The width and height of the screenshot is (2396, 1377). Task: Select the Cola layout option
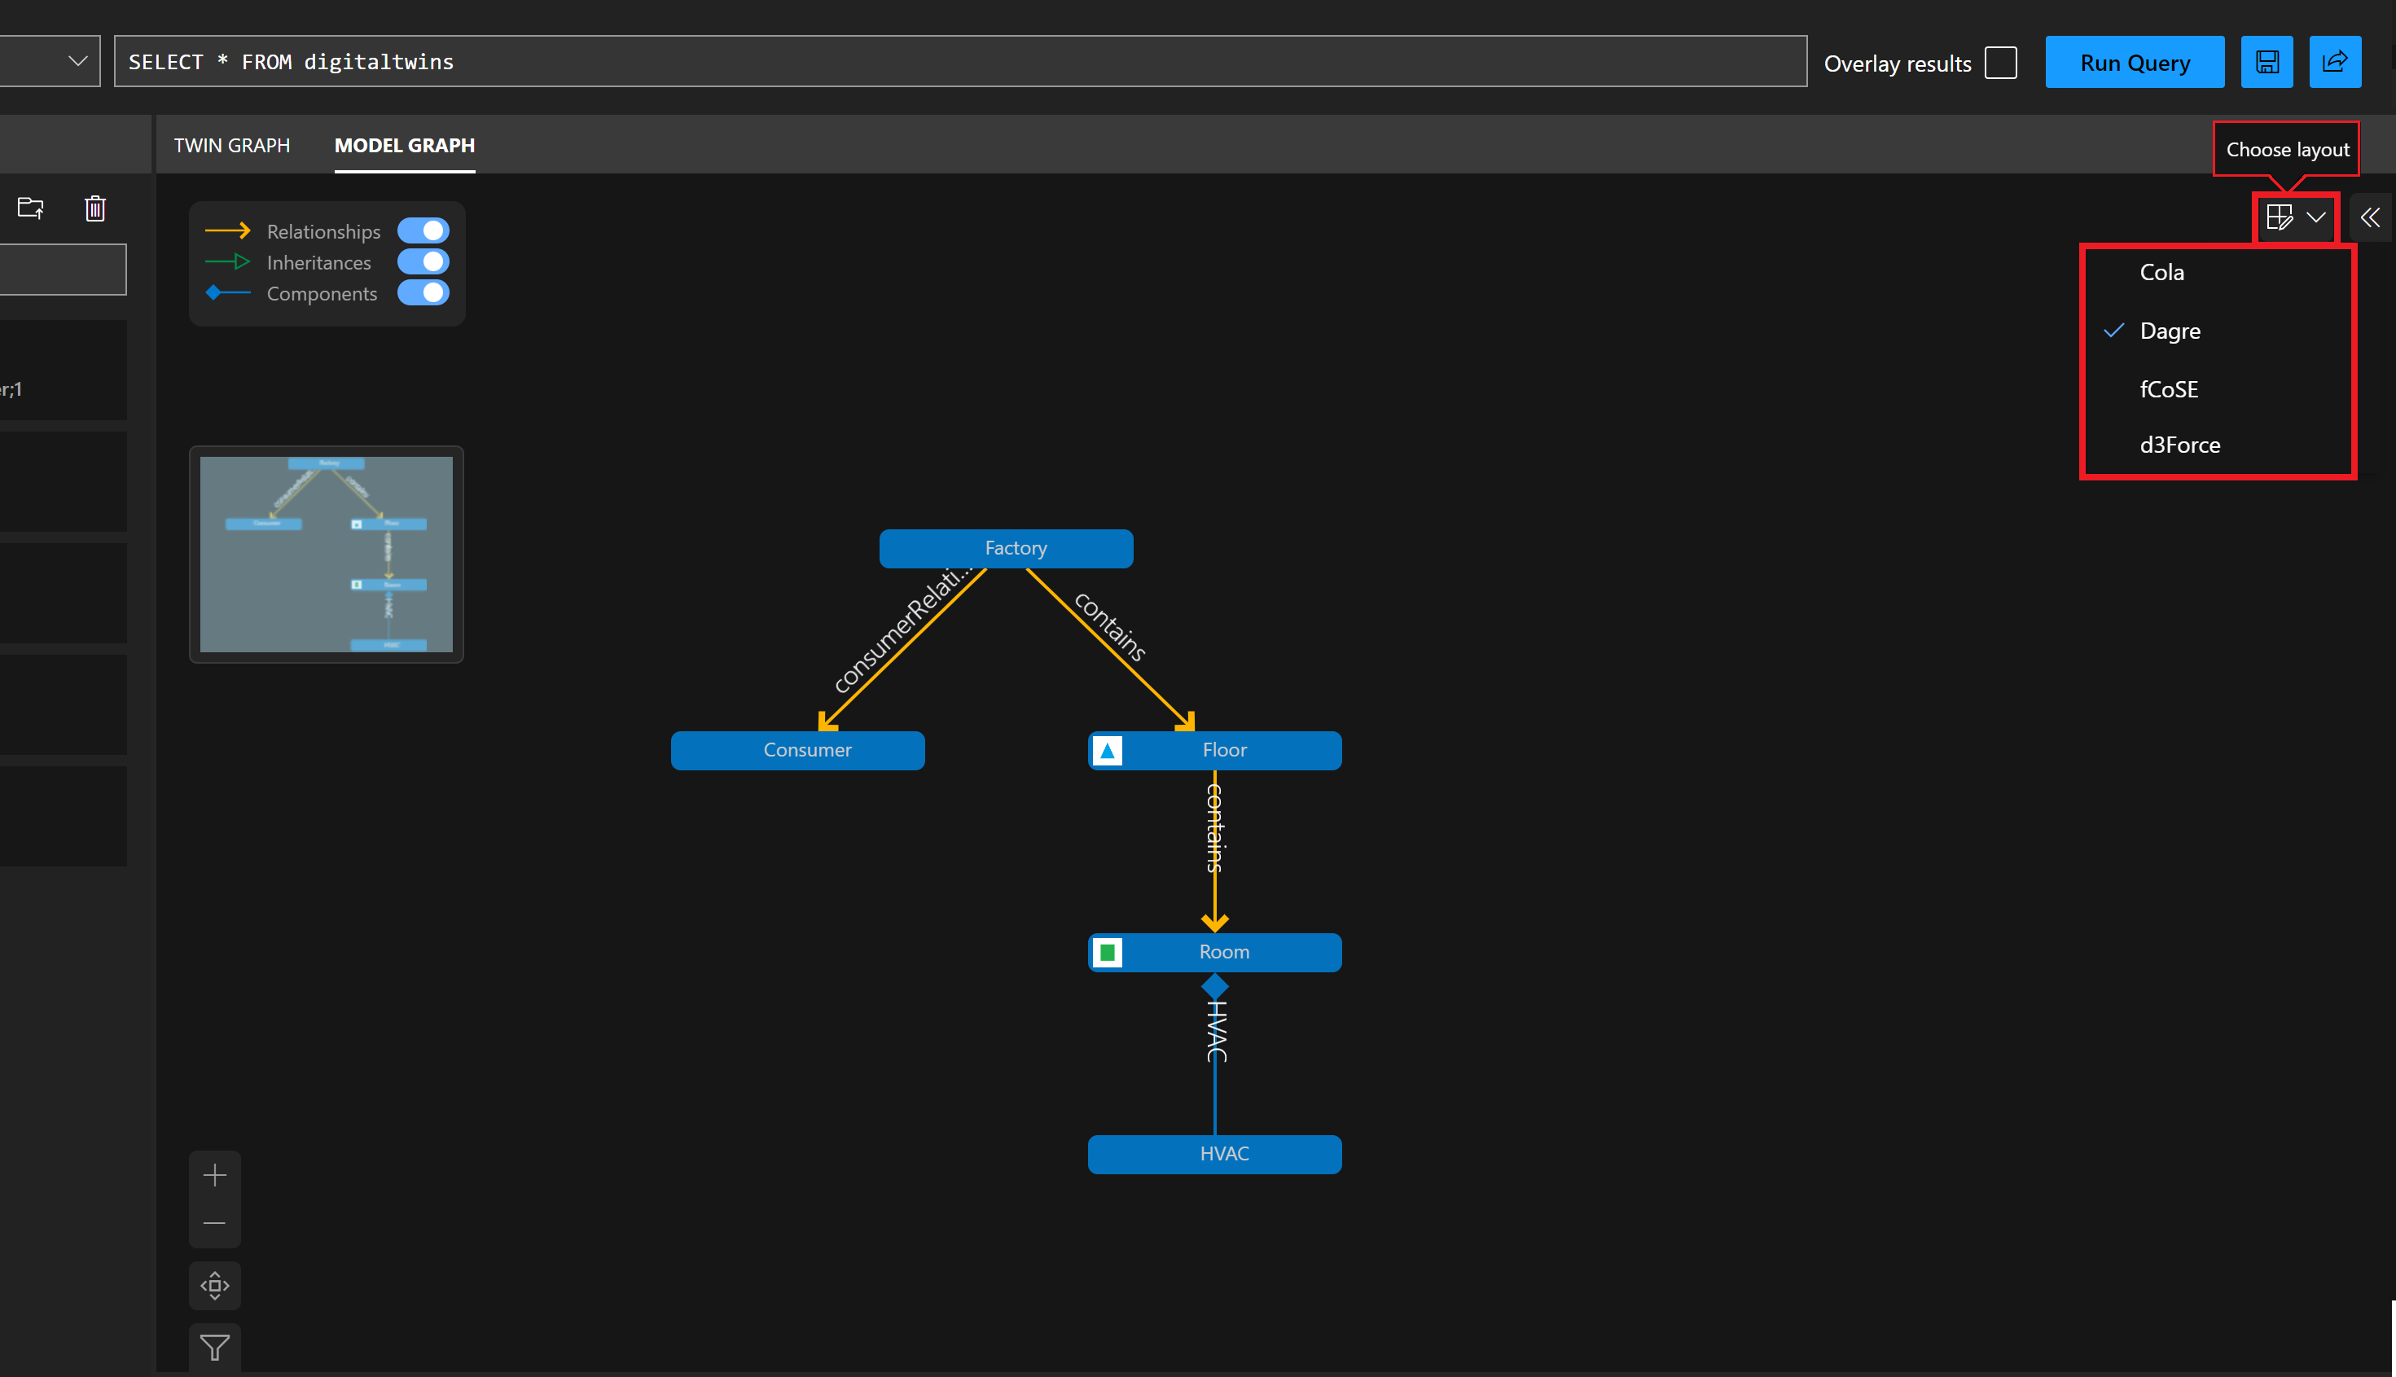2161,272
